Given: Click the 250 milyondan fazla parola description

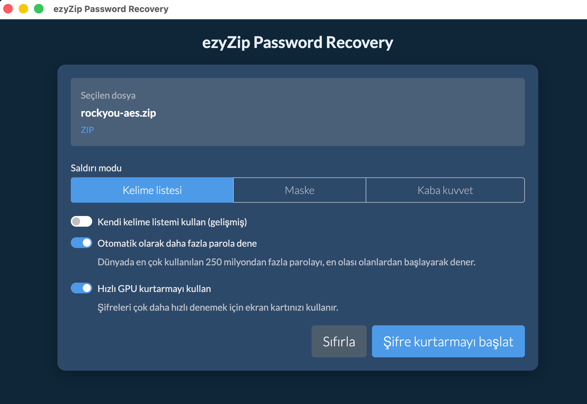Looking at the screenshot, I should (x=286, y=262).
